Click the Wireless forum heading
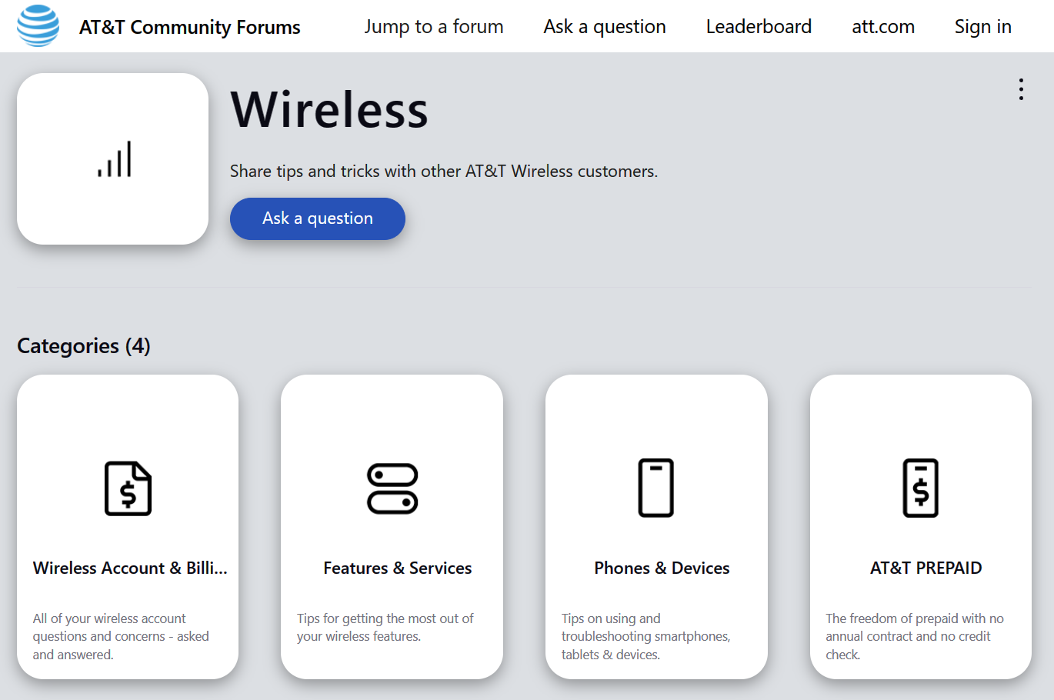1054x700 pixels. [329, 109]
